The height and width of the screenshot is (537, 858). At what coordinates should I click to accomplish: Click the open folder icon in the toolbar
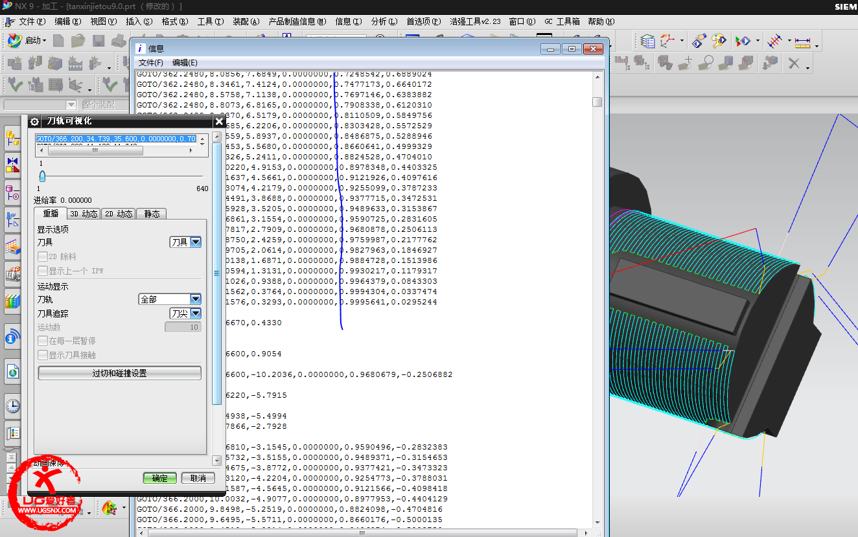click(78, 41)
